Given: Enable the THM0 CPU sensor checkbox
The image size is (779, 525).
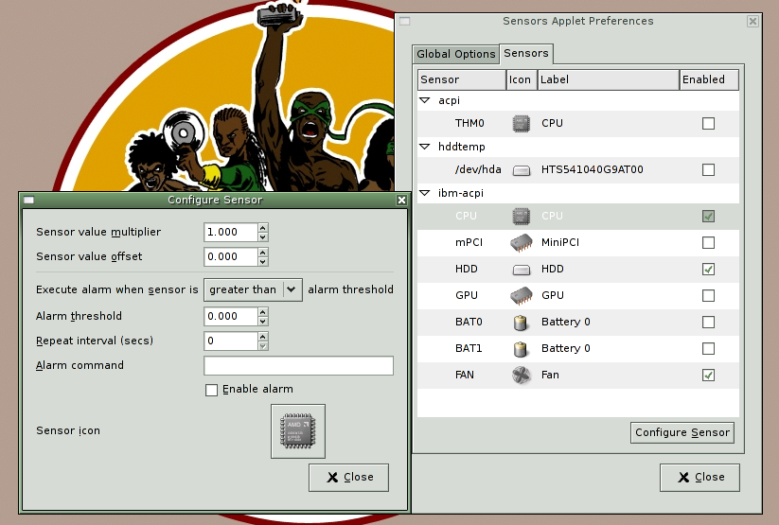Looking at the screenshot, I should click(x=708, y=123).
